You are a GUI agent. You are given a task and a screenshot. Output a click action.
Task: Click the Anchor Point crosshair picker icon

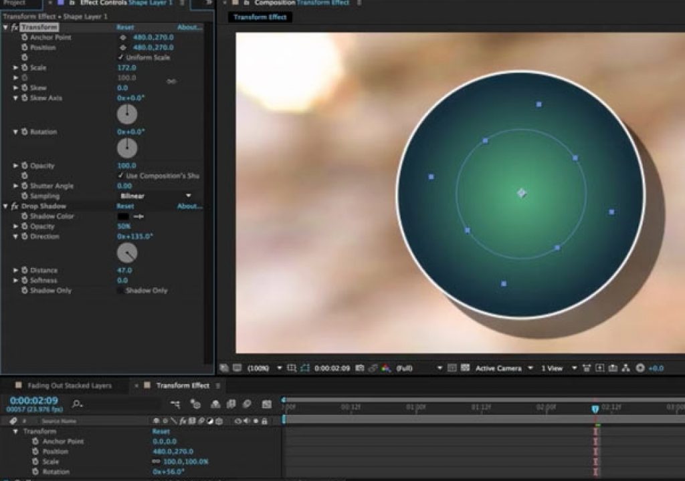click(123, 37)
